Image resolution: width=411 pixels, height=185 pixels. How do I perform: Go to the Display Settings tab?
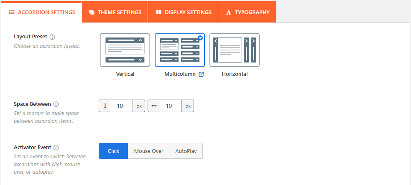(x=183, y=12)
